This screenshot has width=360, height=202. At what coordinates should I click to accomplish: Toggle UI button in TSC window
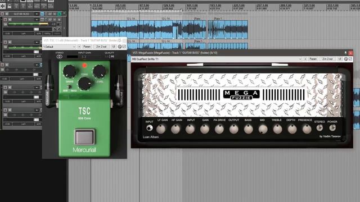tap(114, 47)
